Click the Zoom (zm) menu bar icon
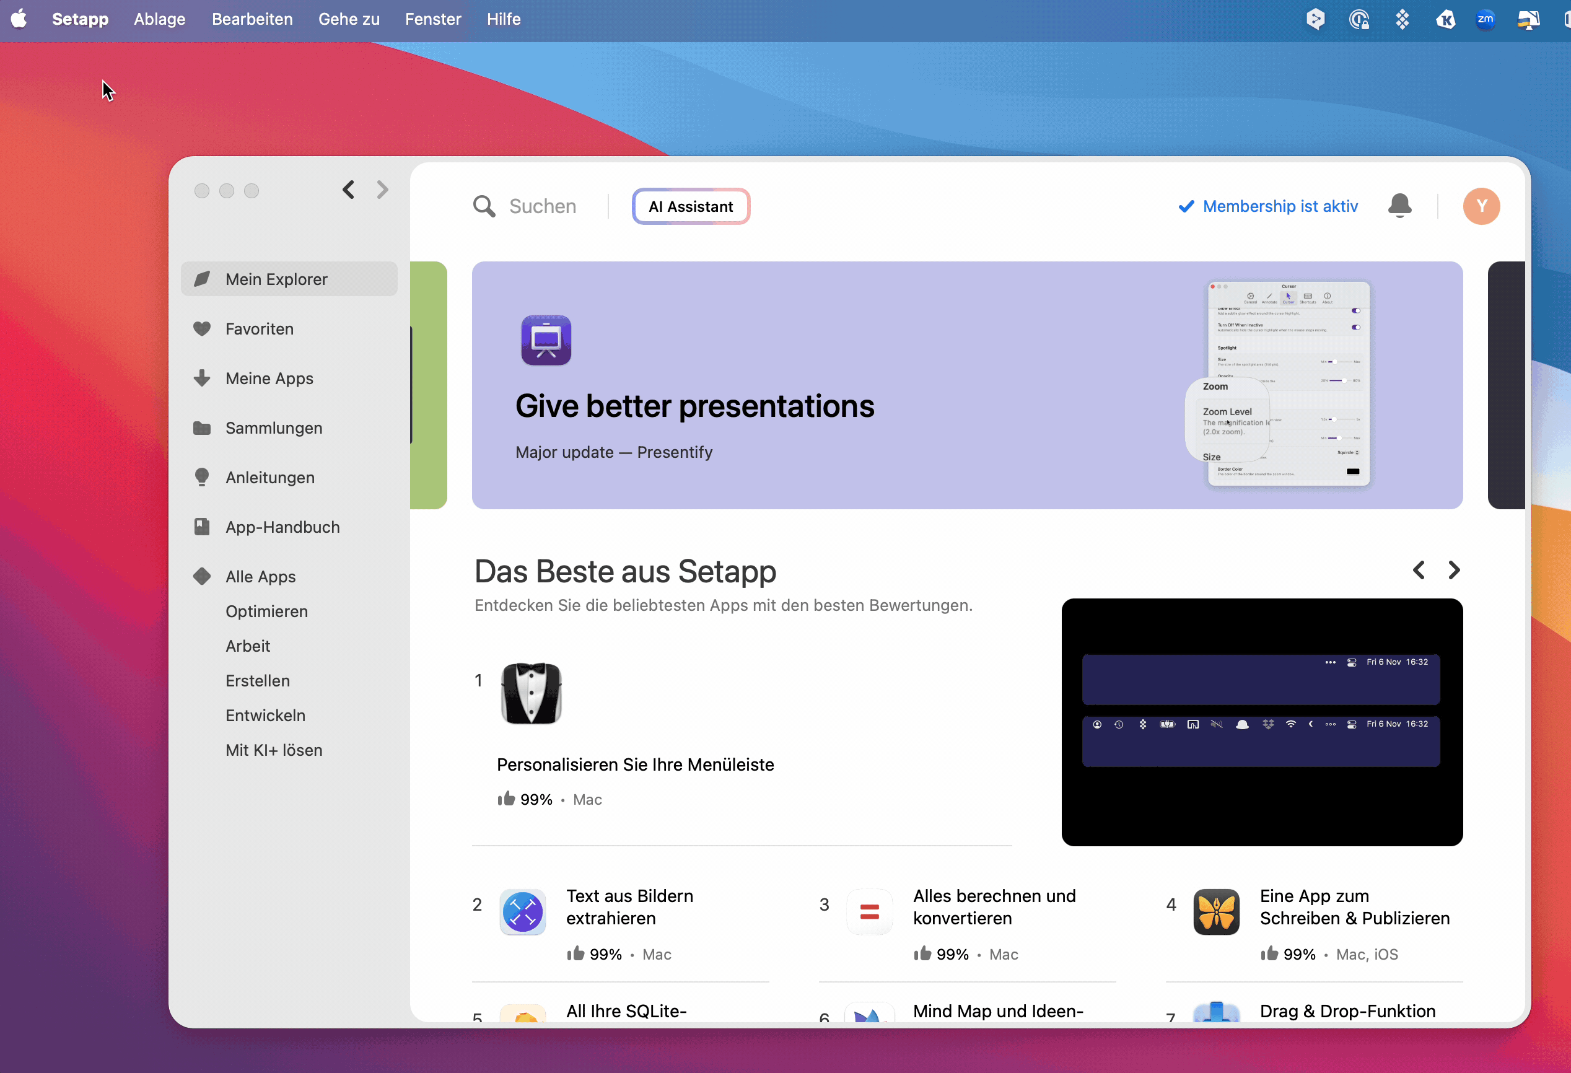This screenshot has width=1571, height=1073. (1485, 19)
